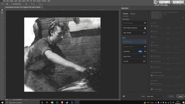The width and height of the screenshot is (185, 104).
Task: Enable the Colorize filter
Action: (x=144, y=61)
